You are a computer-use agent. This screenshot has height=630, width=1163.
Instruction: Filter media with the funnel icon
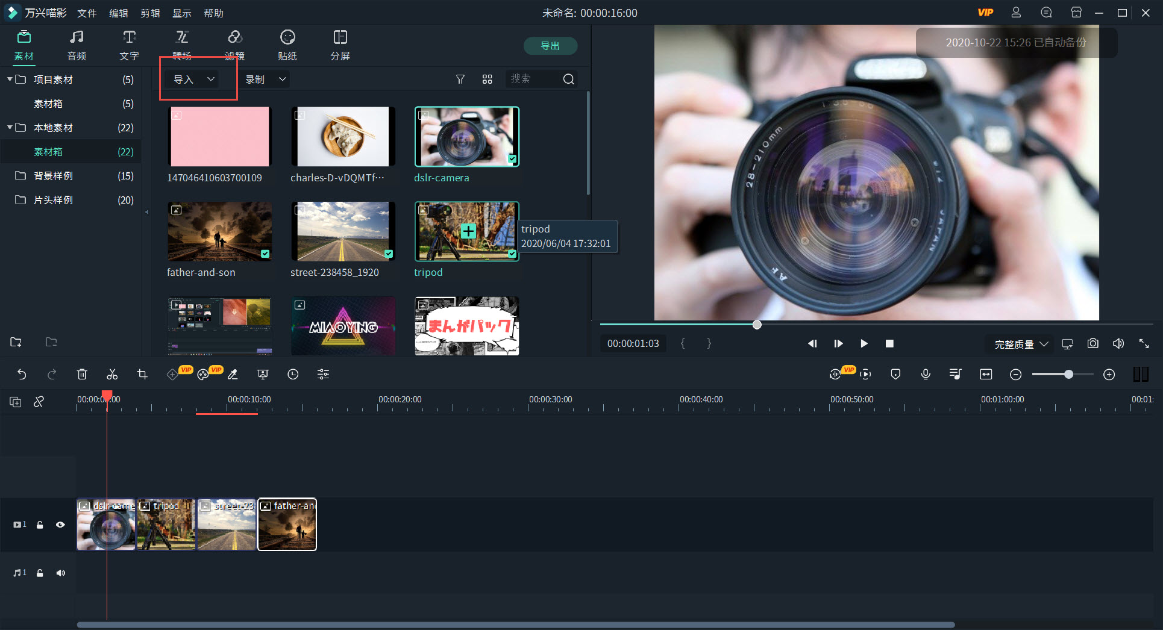click(460, 80)
